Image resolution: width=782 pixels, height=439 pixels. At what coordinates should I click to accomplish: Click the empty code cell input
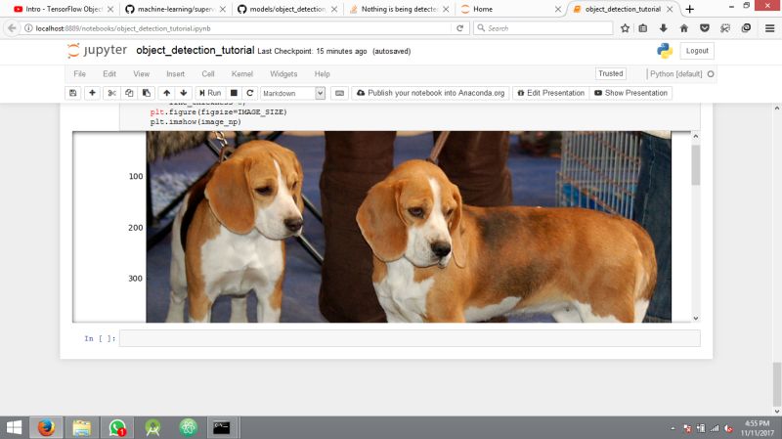click(x=410, y=338)
